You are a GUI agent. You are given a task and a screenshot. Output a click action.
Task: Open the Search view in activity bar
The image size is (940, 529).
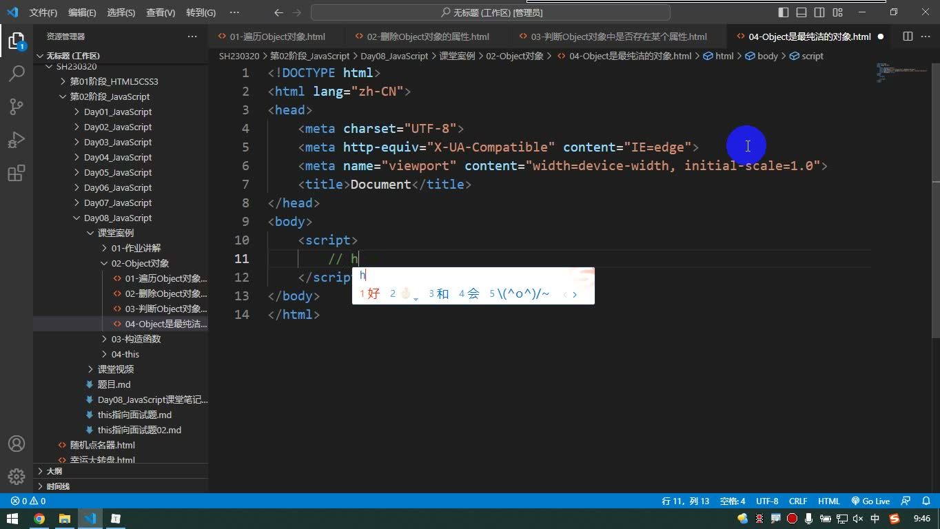point(17,73)
